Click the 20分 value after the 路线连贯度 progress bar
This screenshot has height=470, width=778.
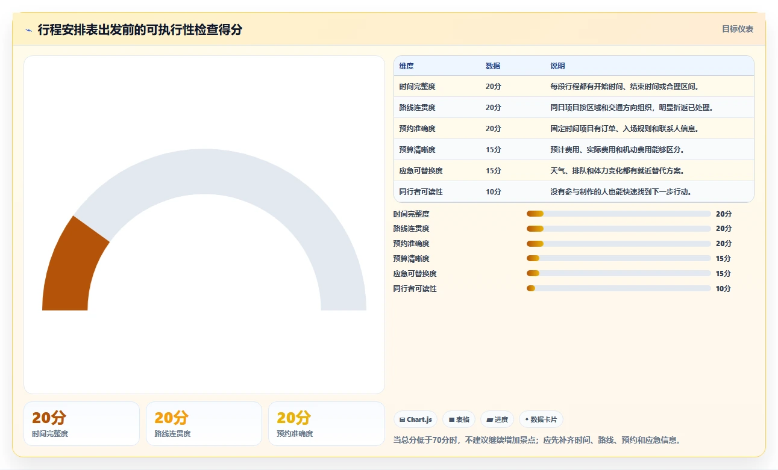pos(724,229)
